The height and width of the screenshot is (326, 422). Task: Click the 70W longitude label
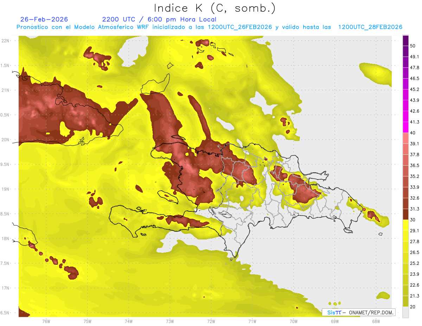293,321
